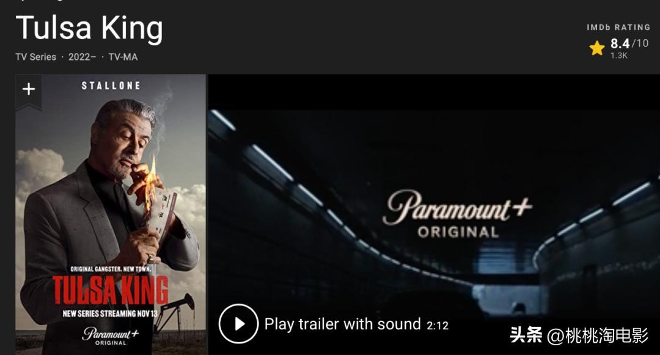
Task: Add Tulsa King to watchlist with plus icon
Action: [x=29, y=89]
